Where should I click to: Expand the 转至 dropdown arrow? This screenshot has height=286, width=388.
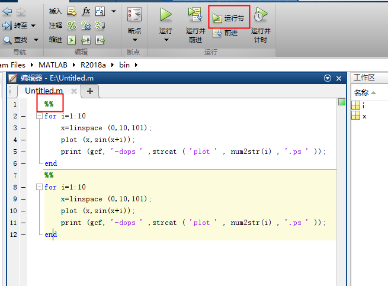coord(33,25)
